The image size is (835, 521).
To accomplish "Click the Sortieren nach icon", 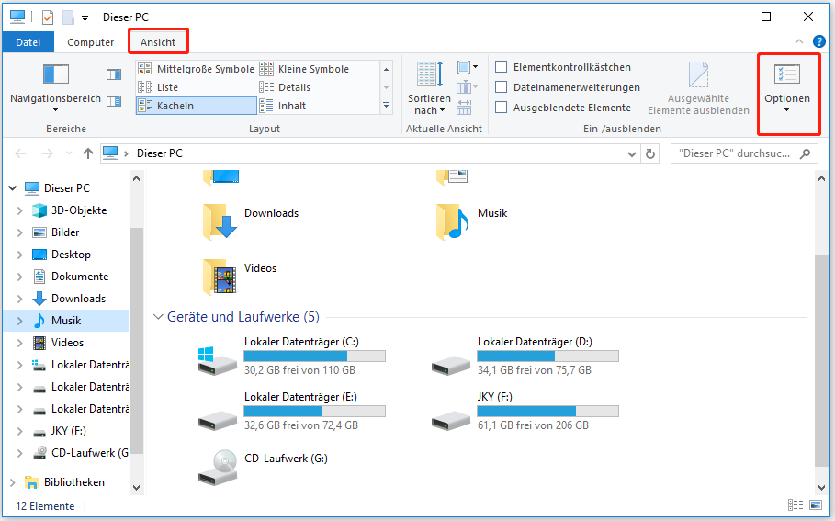I will tap(430, 77).
